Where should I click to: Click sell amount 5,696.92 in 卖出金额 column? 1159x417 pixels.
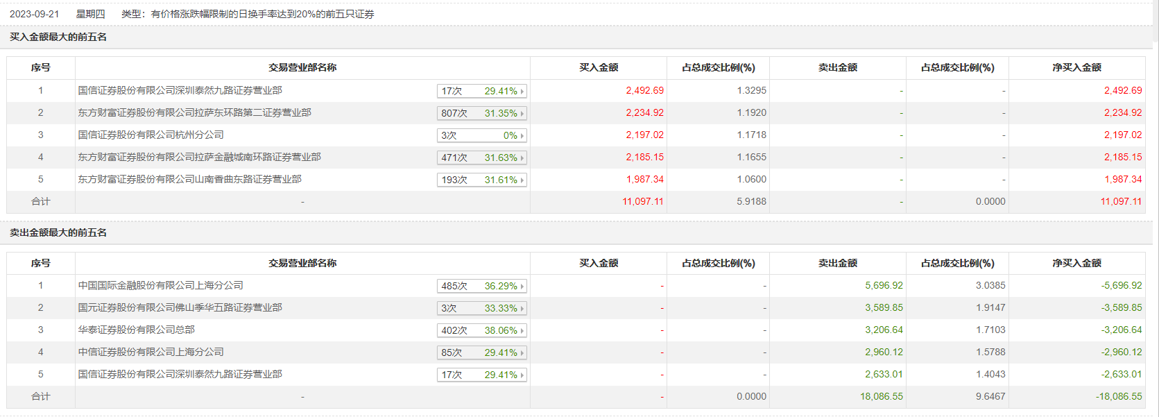coord(884,285)
